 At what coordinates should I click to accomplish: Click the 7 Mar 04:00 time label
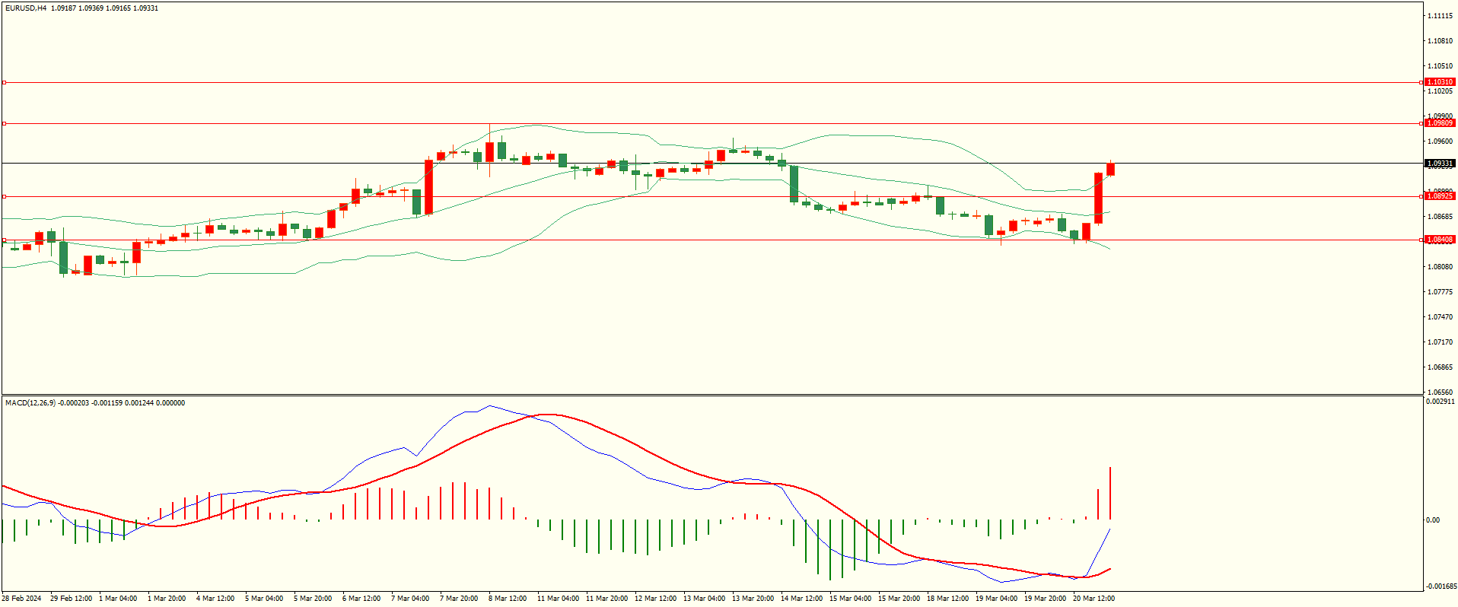(x=410, y=599)
